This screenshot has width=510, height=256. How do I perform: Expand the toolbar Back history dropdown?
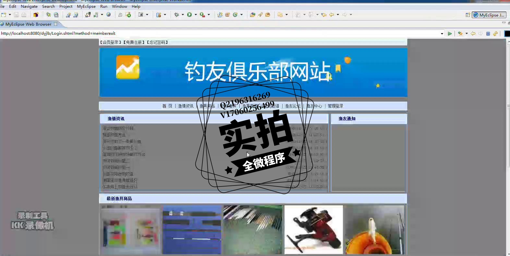point(338,15)
